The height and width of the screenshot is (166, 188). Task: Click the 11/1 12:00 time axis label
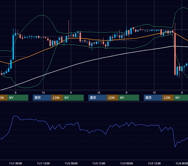[x=43, y=163]
